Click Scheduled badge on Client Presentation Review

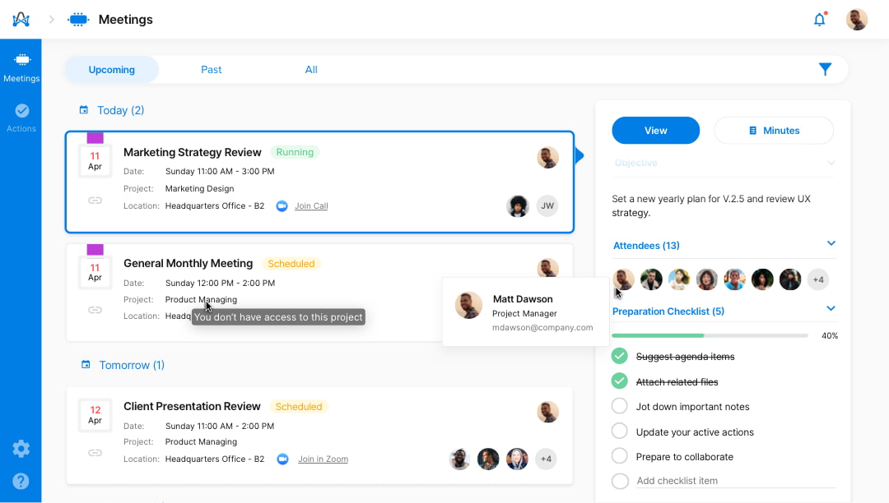coord(298,407)
